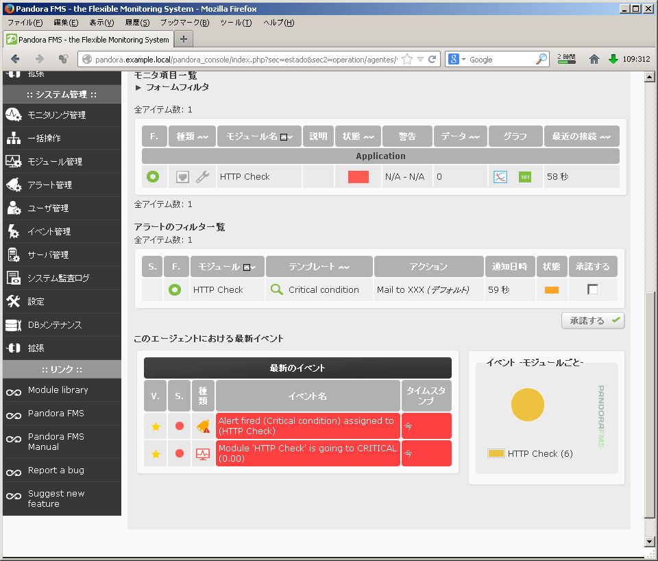This screenshot has width=658, height=561.
Task: Open Report a bug link
Action: pyautogui.click(x=56, y=470)
